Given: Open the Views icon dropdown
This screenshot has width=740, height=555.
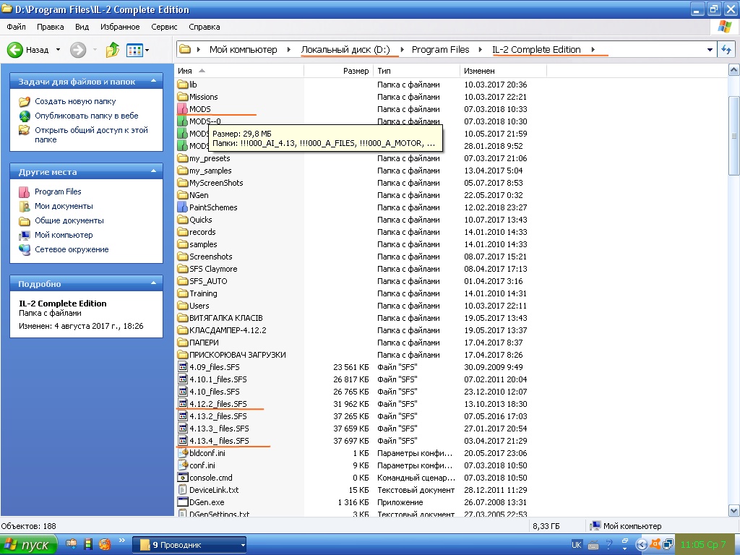Looking at the screenshot, I should click(x=137, y=50).
